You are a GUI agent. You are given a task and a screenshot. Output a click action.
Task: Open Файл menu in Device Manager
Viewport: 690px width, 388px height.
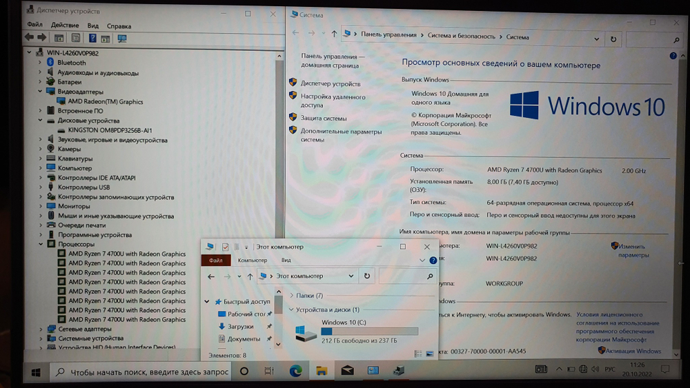34,25
